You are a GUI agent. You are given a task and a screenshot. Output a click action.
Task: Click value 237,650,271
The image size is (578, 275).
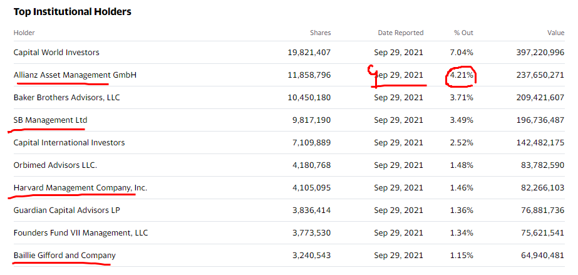pos(540,75)
